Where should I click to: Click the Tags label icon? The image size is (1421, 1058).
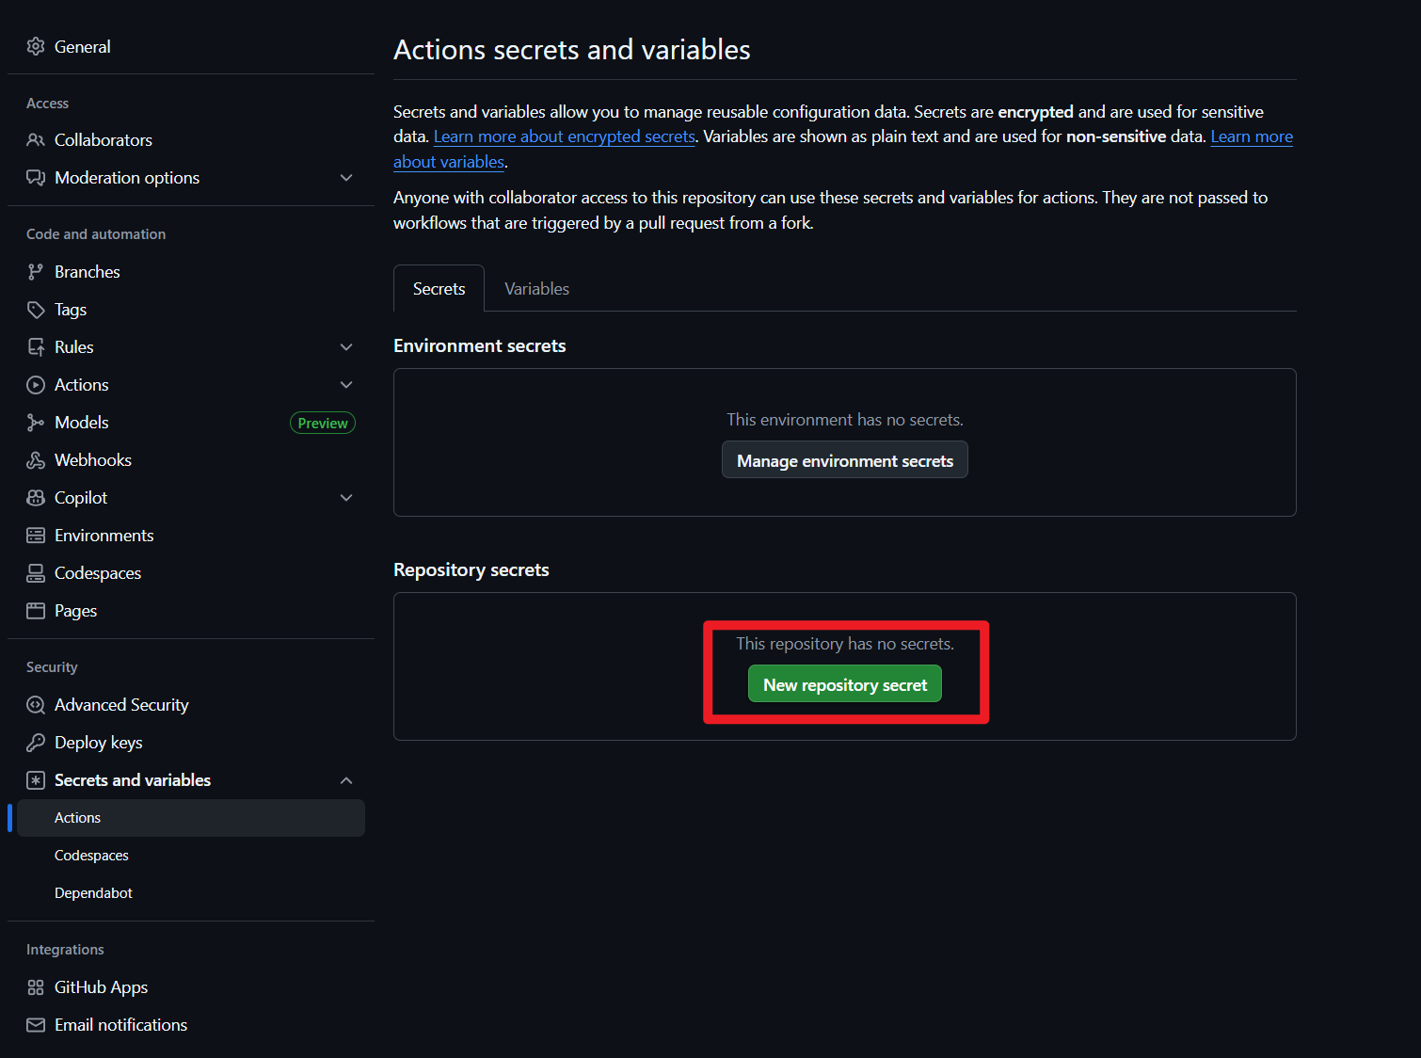[36, 310]
